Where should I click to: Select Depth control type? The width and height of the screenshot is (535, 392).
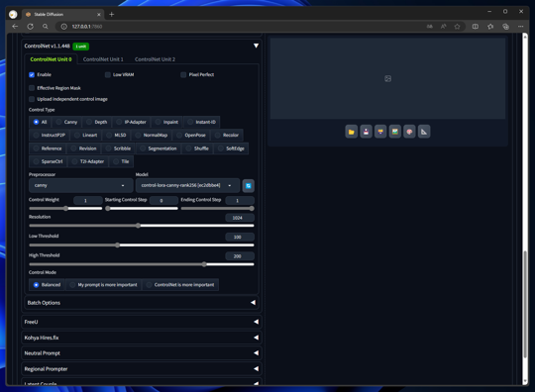coord(96,122)
